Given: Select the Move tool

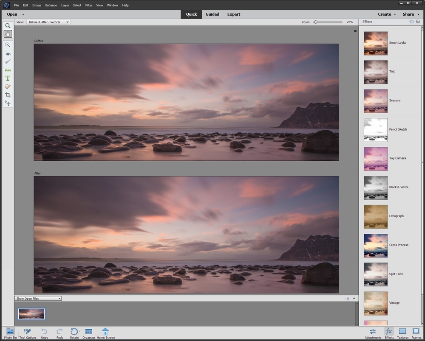Looking at the screenshot, I should 8,103.
